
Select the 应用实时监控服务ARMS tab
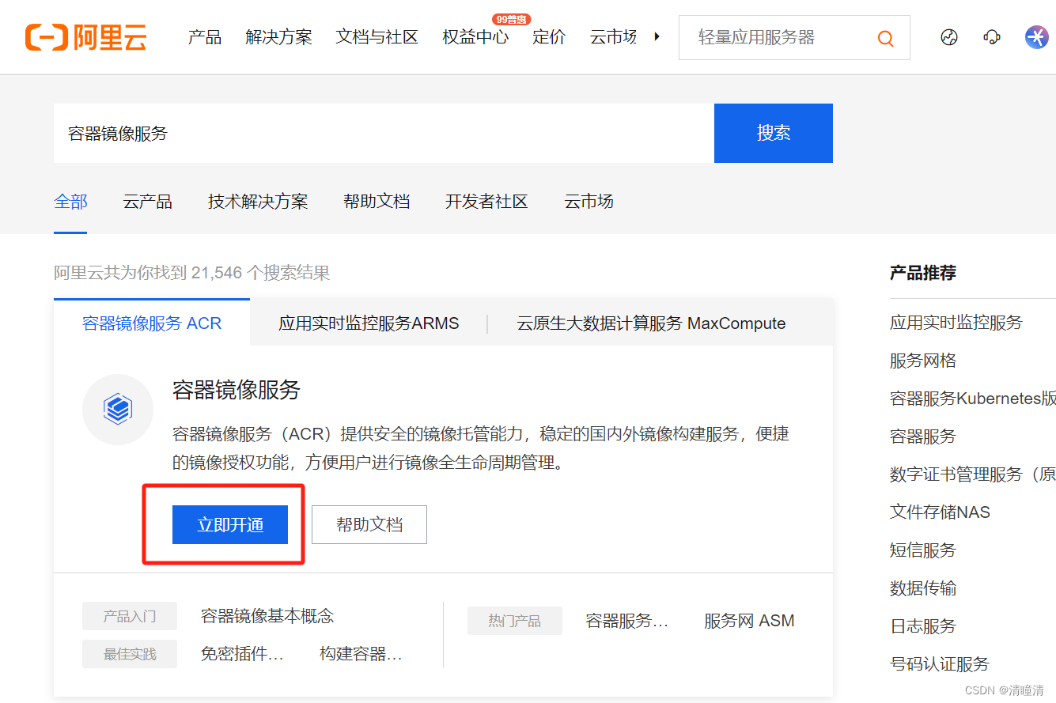tap(369, 323)
